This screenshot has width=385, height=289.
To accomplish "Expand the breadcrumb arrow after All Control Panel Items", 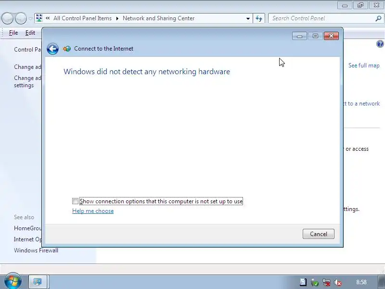I will [x=117, y=18].
